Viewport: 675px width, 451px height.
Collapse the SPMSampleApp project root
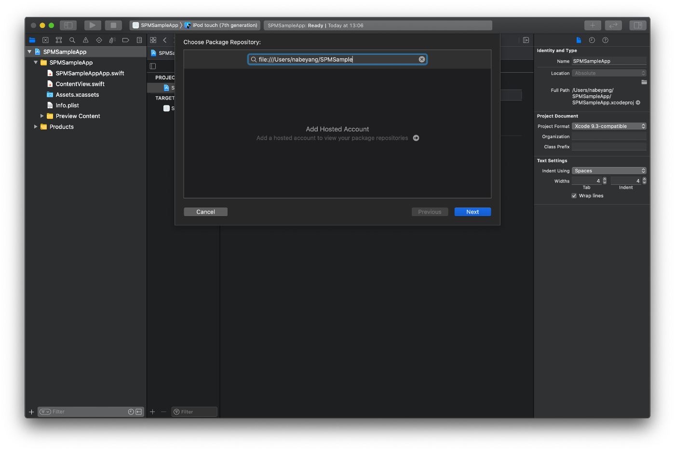[x=29, y=52]
